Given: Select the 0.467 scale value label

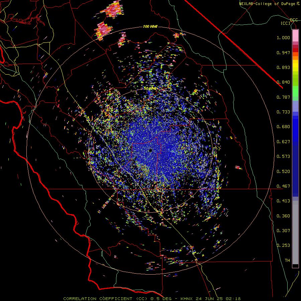Looking at the screenshot, I should tap(283, 186).
